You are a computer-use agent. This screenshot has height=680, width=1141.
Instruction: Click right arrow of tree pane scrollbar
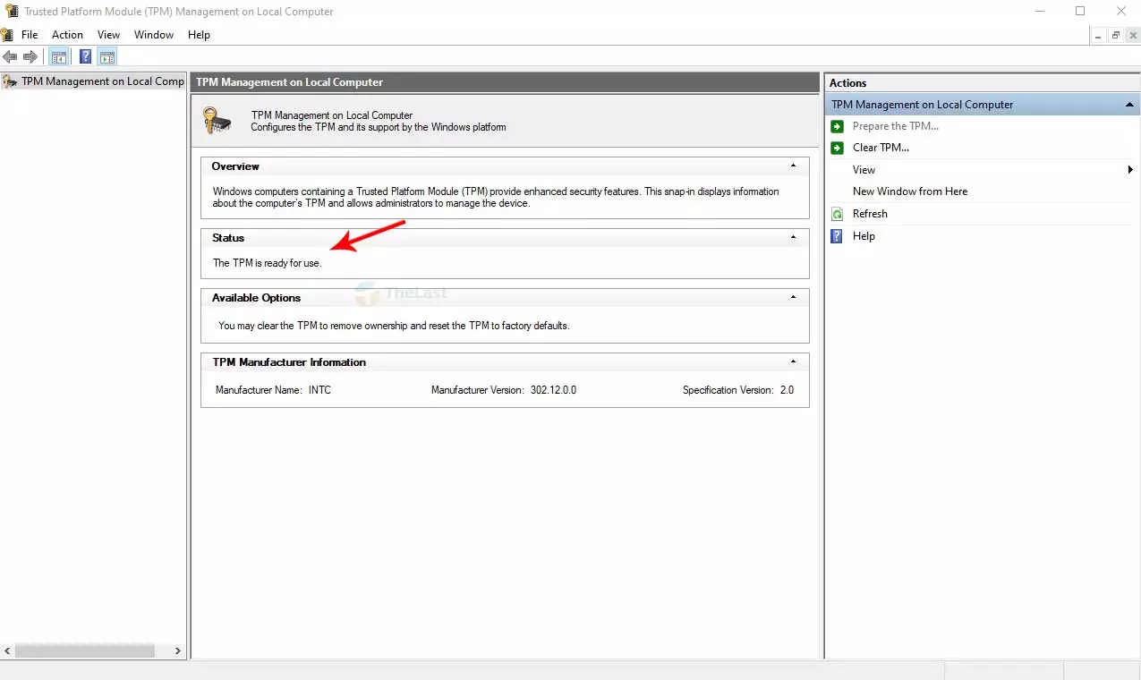pyautogui.click(x=178, y=651)
